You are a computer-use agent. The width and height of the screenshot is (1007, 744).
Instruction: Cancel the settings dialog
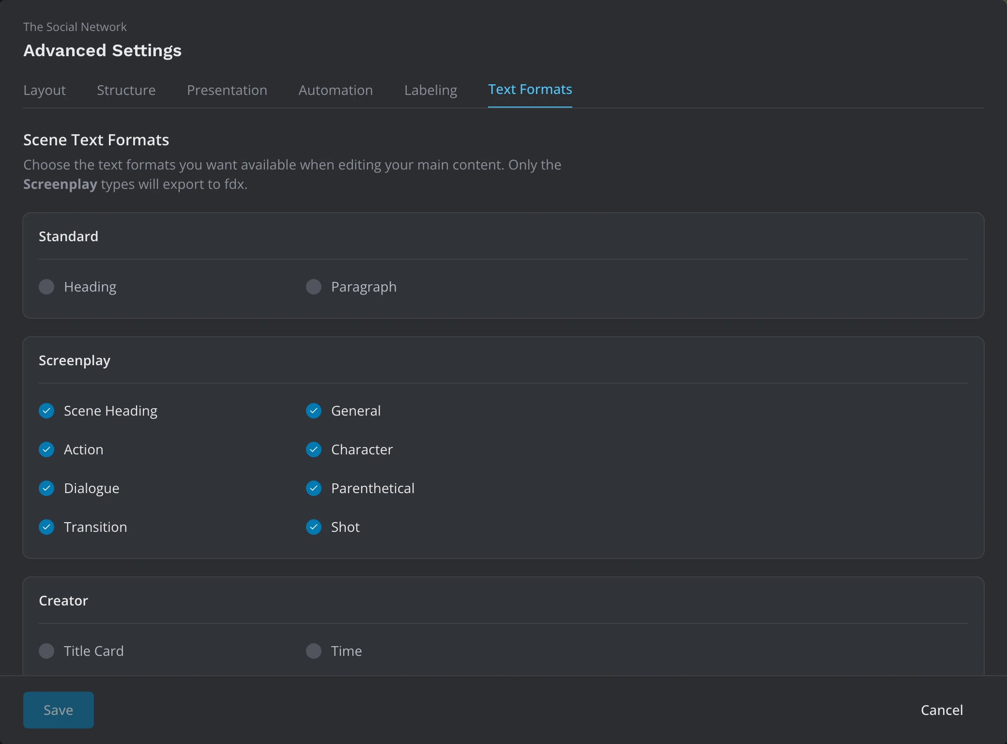pos(942,710)
